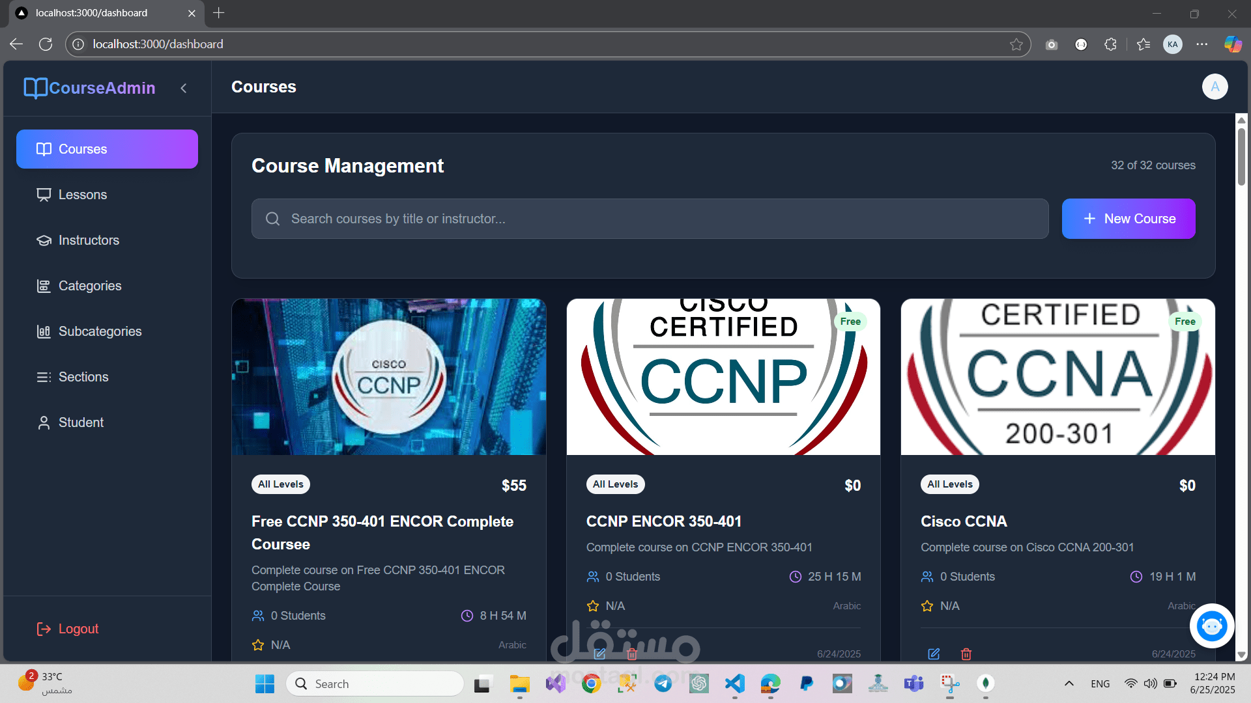This screenshot has width=1251, height=703.
Task: Open browser extensions puzzle icon
Action: (1111, 44)
